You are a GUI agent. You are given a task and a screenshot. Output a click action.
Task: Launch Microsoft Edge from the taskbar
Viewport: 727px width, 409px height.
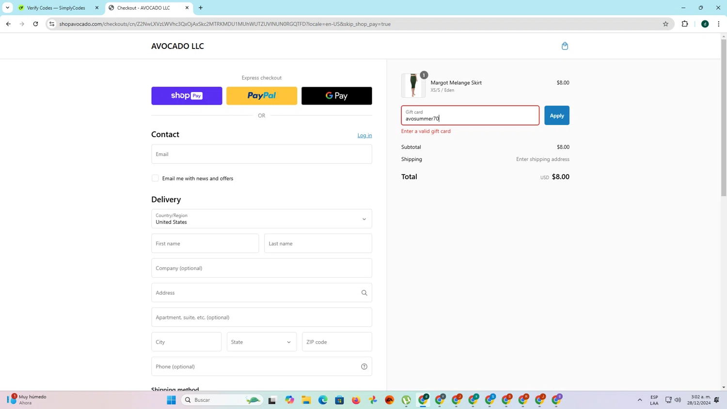(323, 400)
